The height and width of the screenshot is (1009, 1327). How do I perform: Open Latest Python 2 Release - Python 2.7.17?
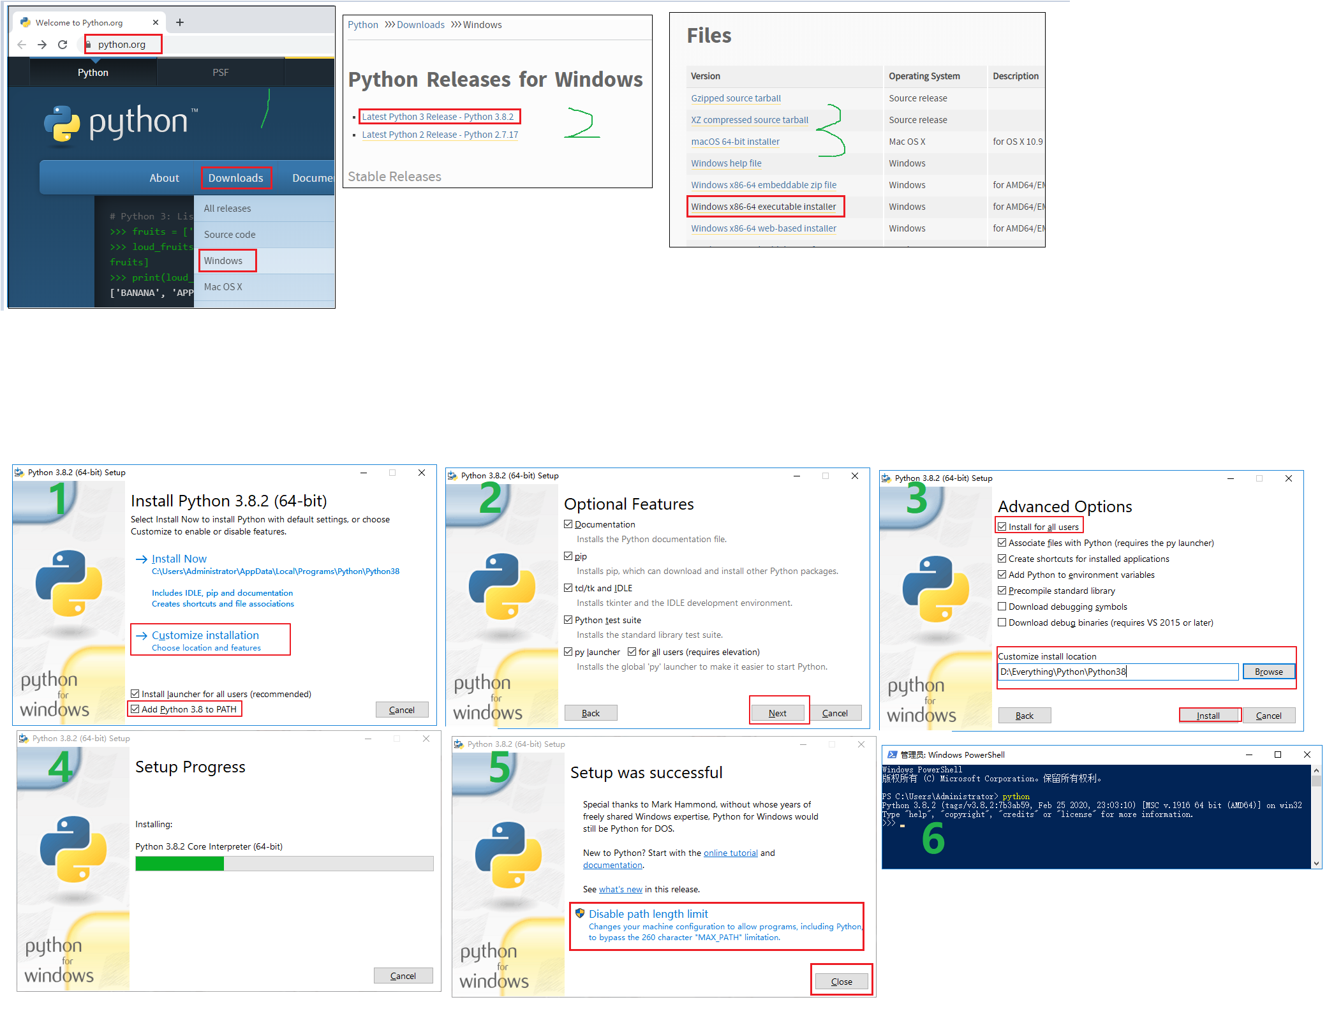pos(440,135)
